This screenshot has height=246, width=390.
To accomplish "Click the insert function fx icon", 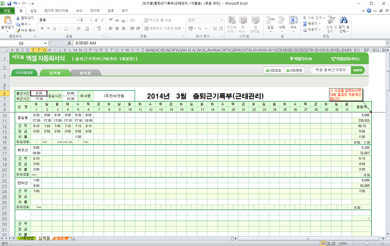I will (x=69, y=43).
